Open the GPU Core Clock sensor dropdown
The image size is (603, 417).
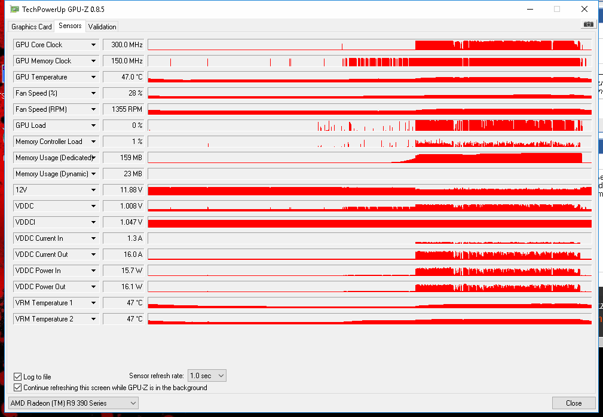93,45
